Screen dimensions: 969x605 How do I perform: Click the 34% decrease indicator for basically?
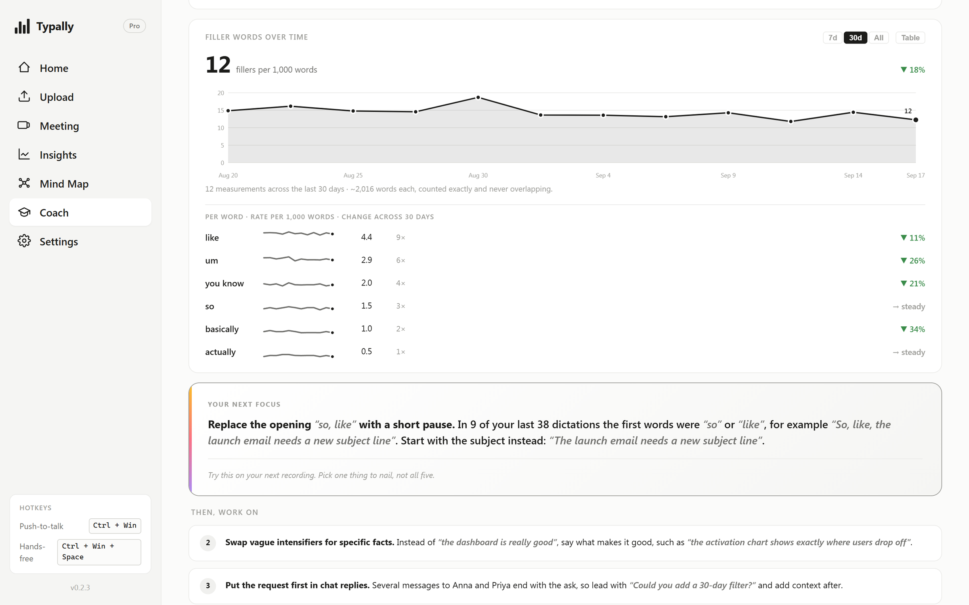[912, 330]
